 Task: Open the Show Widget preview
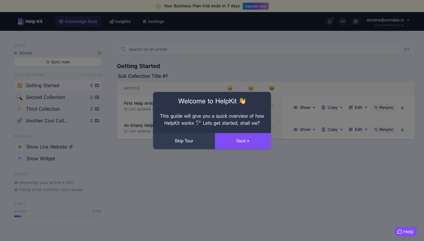coord(41,159)
